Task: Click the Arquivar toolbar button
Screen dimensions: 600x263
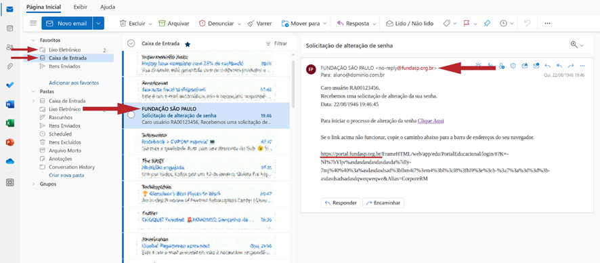Action: pyautogui.click(x=174, y=23)
